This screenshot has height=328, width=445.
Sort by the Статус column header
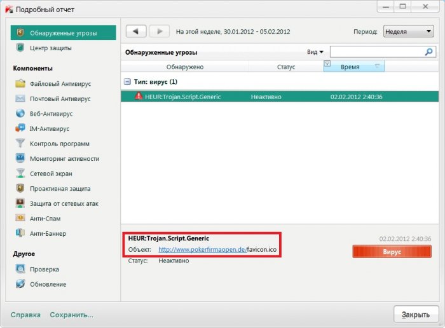point(286,67)
